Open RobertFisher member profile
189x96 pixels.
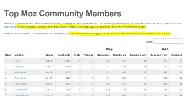coord(21,78)
